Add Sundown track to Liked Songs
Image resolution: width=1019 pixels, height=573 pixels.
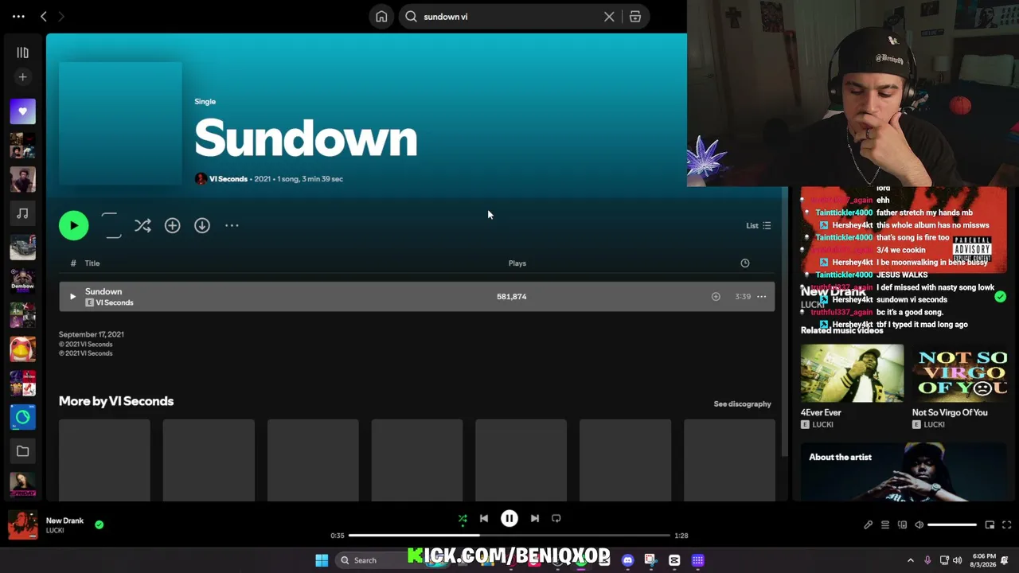716,297
